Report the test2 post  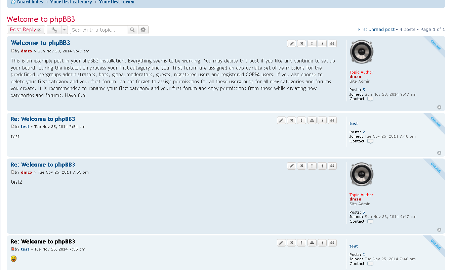click(x=312, y=166)
